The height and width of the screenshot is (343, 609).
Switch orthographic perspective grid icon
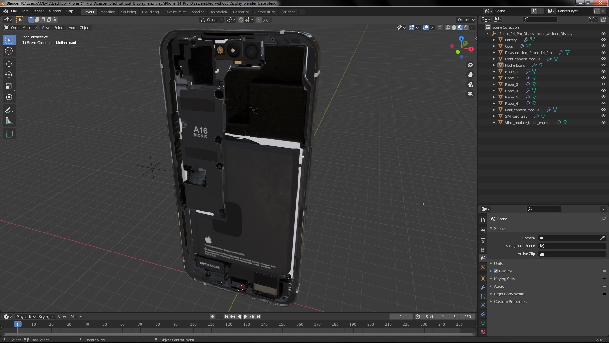[470, 94]
